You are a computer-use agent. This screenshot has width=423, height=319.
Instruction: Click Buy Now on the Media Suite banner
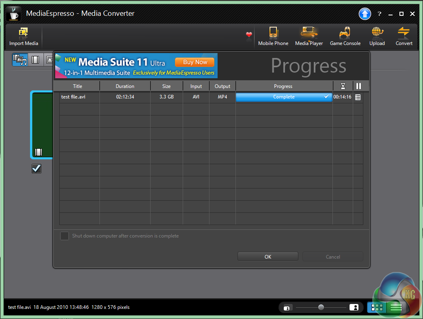[195, 62]
